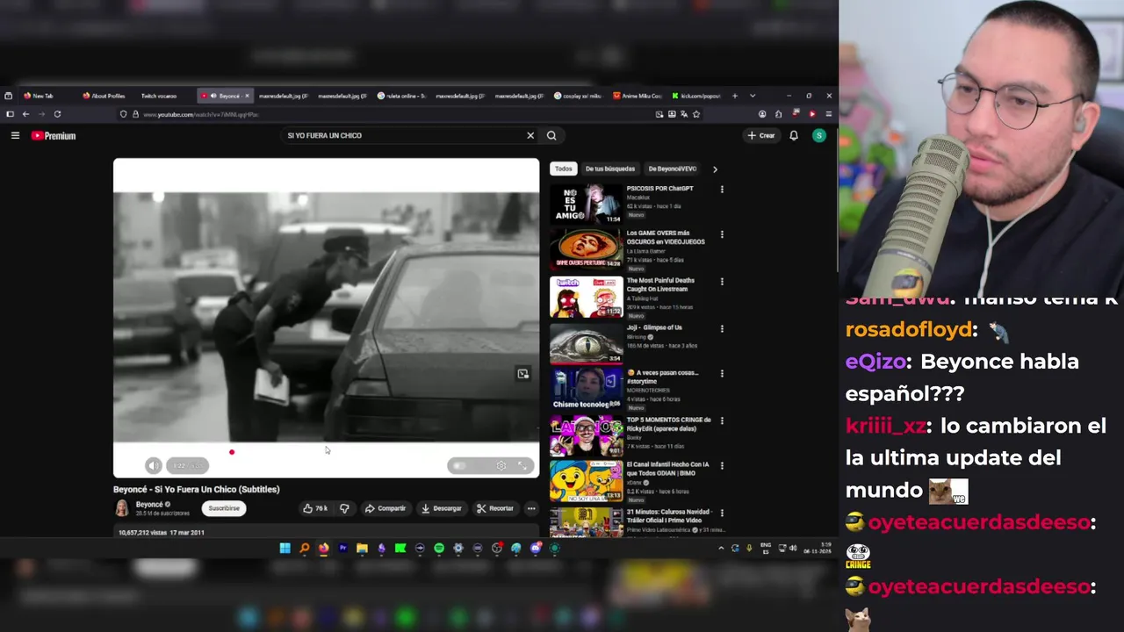The height and width of the screenshot is (632, 1124).
Task: Open options for Joji Glimpse of Us video
Action: click(722, 328)
